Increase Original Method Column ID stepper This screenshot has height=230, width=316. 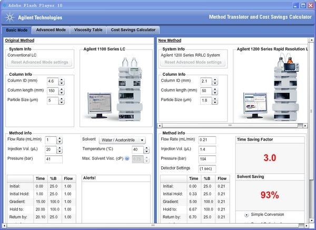click(x=62, y=80)
